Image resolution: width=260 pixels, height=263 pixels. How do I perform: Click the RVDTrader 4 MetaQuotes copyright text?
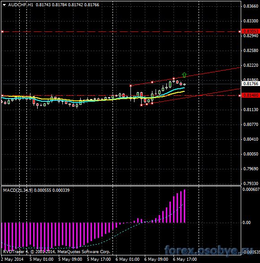56,252
